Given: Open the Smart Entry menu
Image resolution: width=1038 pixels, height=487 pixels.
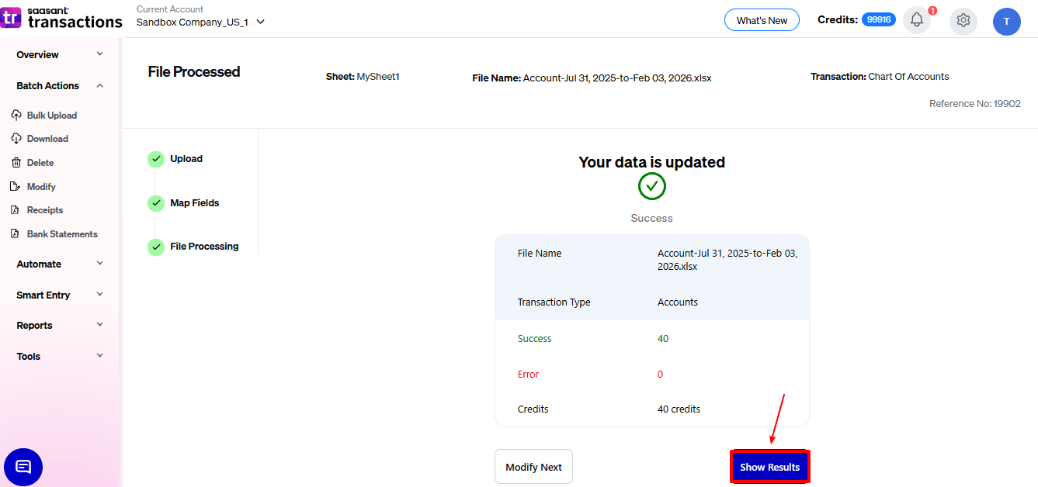Looking at the screenshot, I should tap(44, 295).
